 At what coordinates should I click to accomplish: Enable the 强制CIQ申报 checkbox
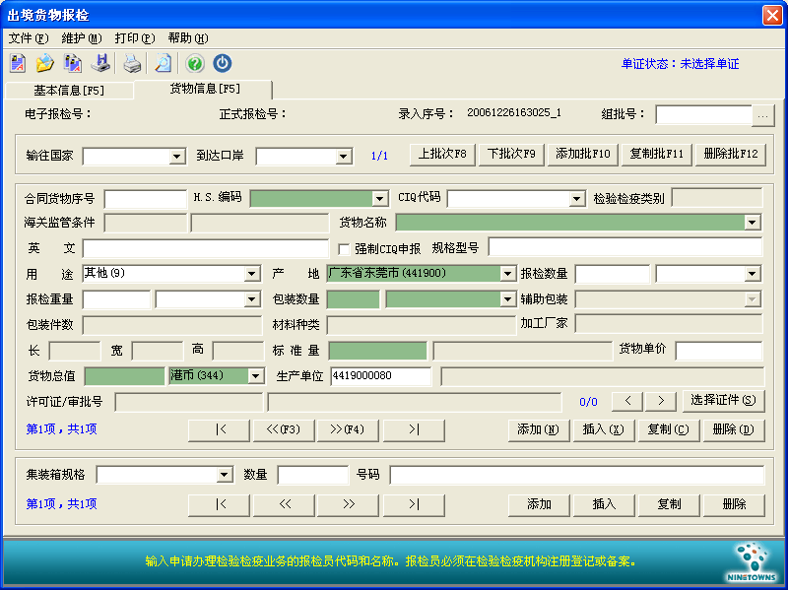coord(344,248)
